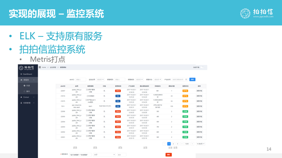
Task: Click the red delete button at bottom
Action: pyautogui.click(x=168, y=155)
